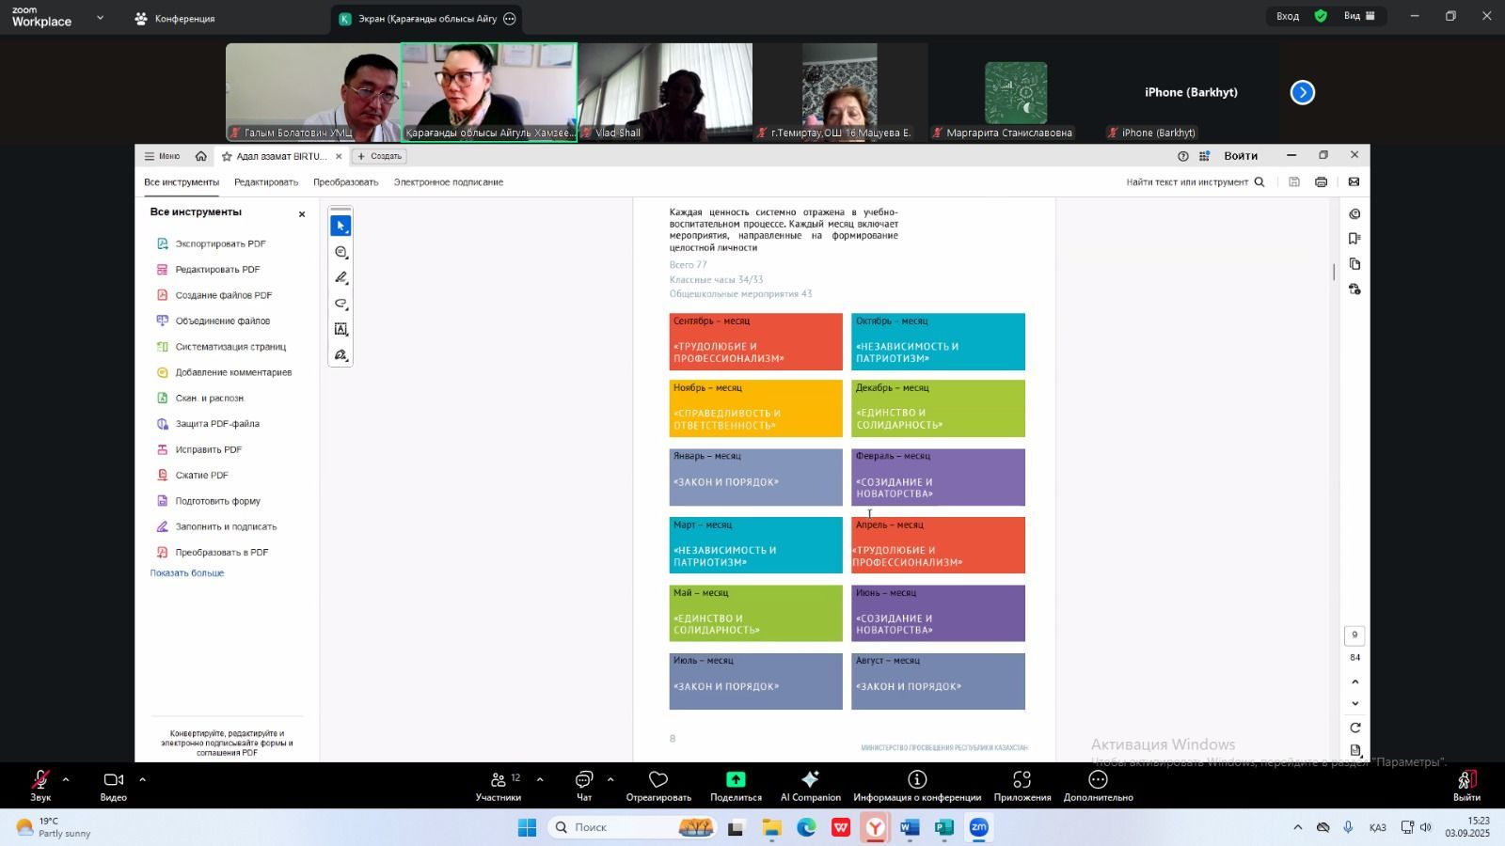Expand audio options arrow next to Звук
This screenshot has height=846, width=1505.
[66, 779]
